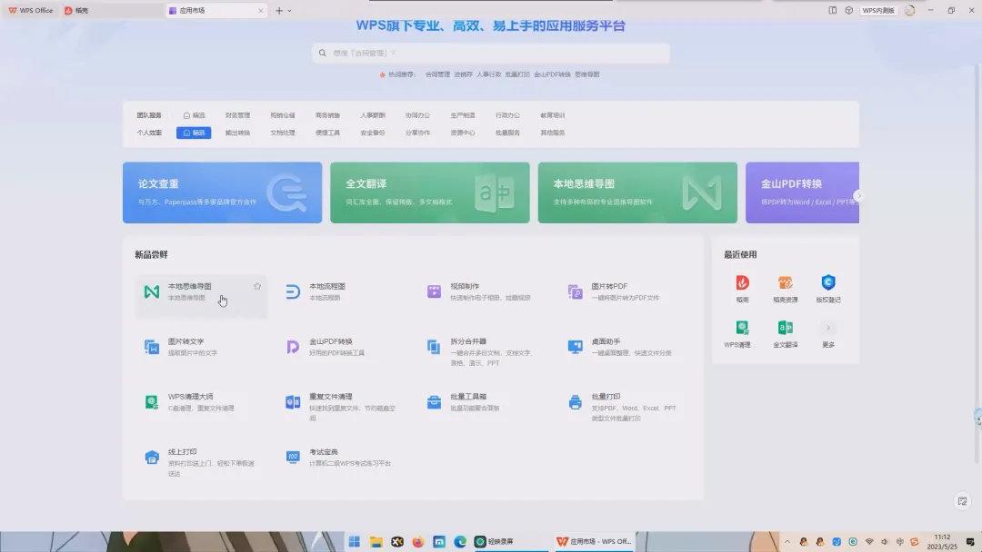Image resolution: width=982 pixels, height=552 pixels.
Task: Select the 教育培训 category
Action: (x=553, y=115)
